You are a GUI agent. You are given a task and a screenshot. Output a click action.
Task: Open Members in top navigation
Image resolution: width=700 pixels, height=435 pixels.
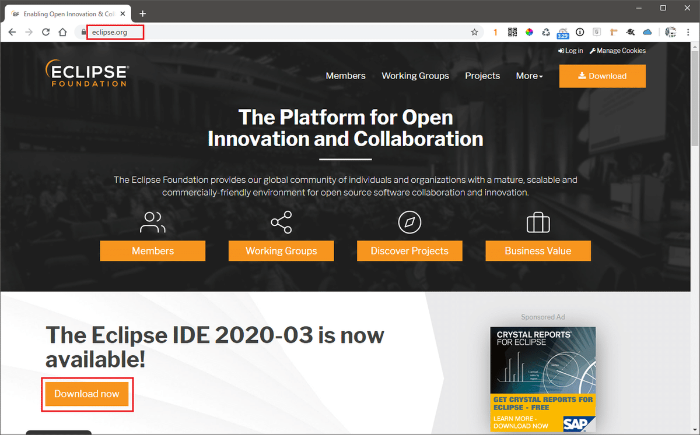345,76
